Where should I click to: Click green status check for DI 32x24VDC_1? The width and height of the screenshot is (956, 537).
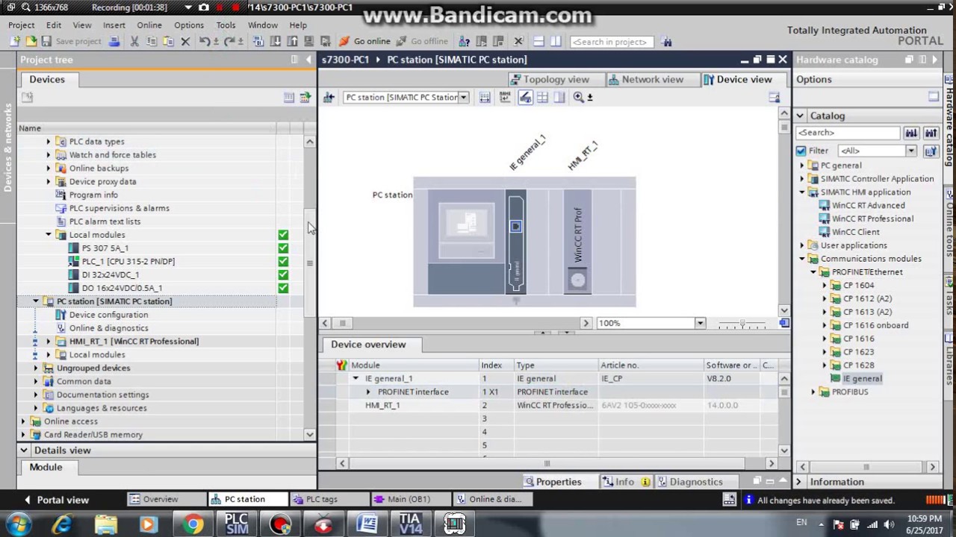click(x=283, y=275)
